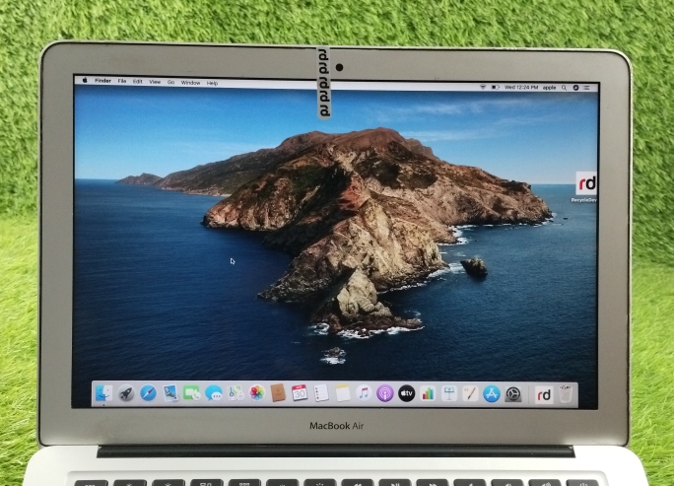Open the Trash in Dock
Screen dimensions: 674x486
[566, 394]
